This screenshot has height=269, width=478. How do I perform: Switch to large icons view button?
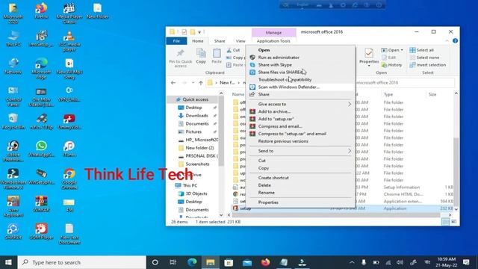(x=453, y=222)
